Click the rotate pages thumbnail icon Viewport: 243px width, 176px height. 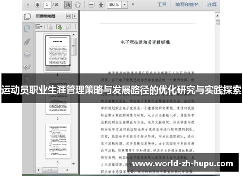pyautogui.click(x=69, y=27)
